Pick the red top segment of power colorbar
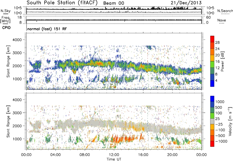The width and height of the screenshot is (233, 161). pos(212,39)
